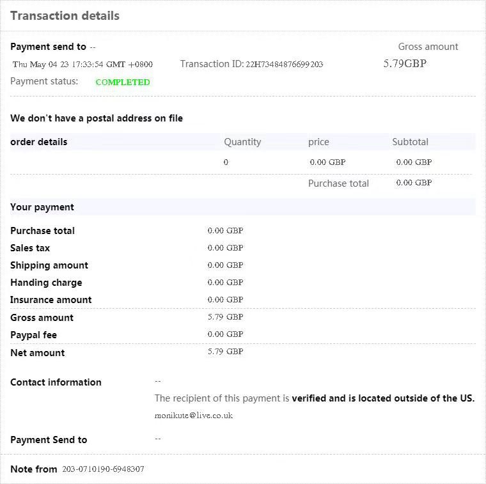Click the Paypal fee label
Viewport: 486px width, 484px height.
tap(33, 335)
